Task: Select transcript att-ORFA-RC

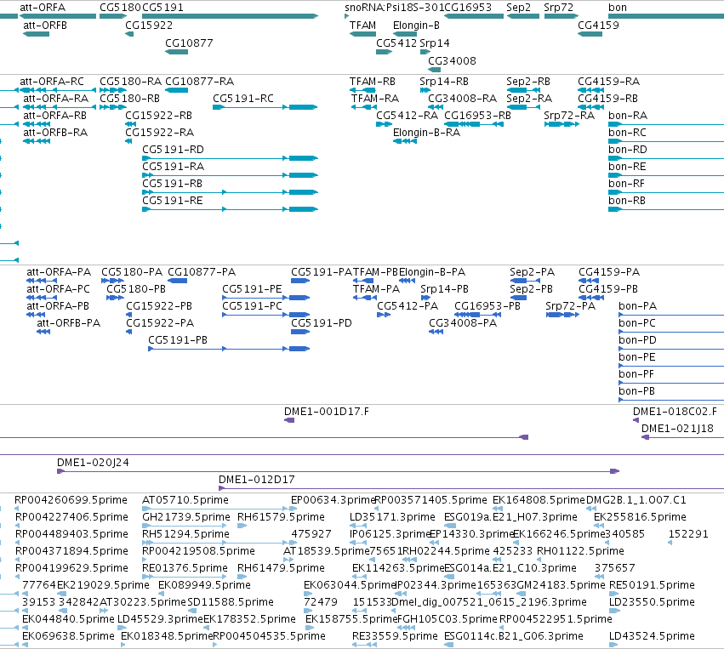Action: click(x=52, y=82)
